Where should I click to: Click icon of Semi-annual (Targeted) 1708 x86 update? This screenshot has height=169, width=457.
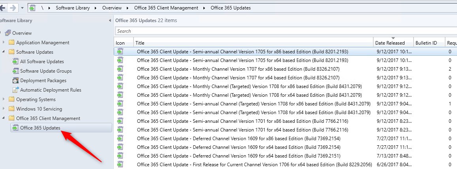(x=120, y=104)
